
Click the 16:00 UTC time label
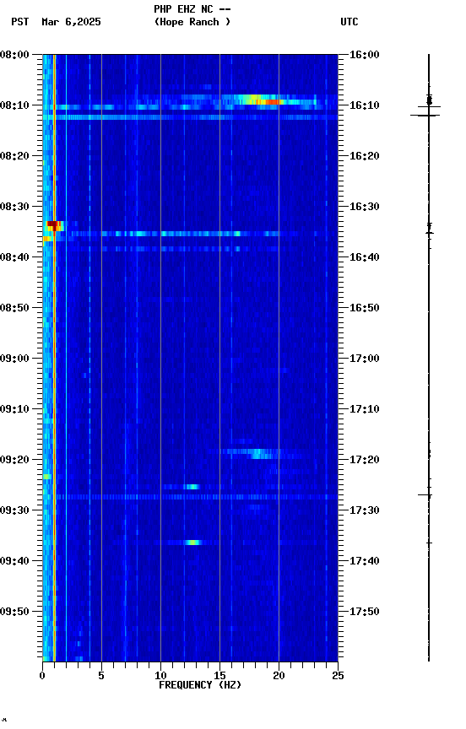[364, 55]
